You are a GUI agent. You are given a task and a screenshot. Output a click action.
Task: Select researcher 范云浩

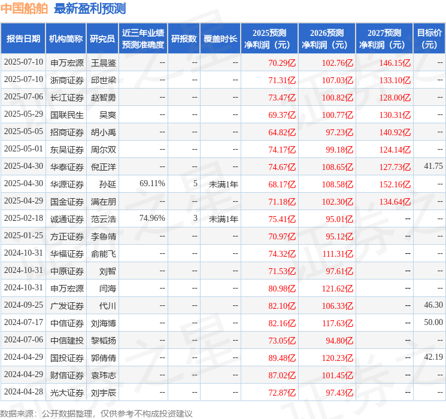[104, 219]
